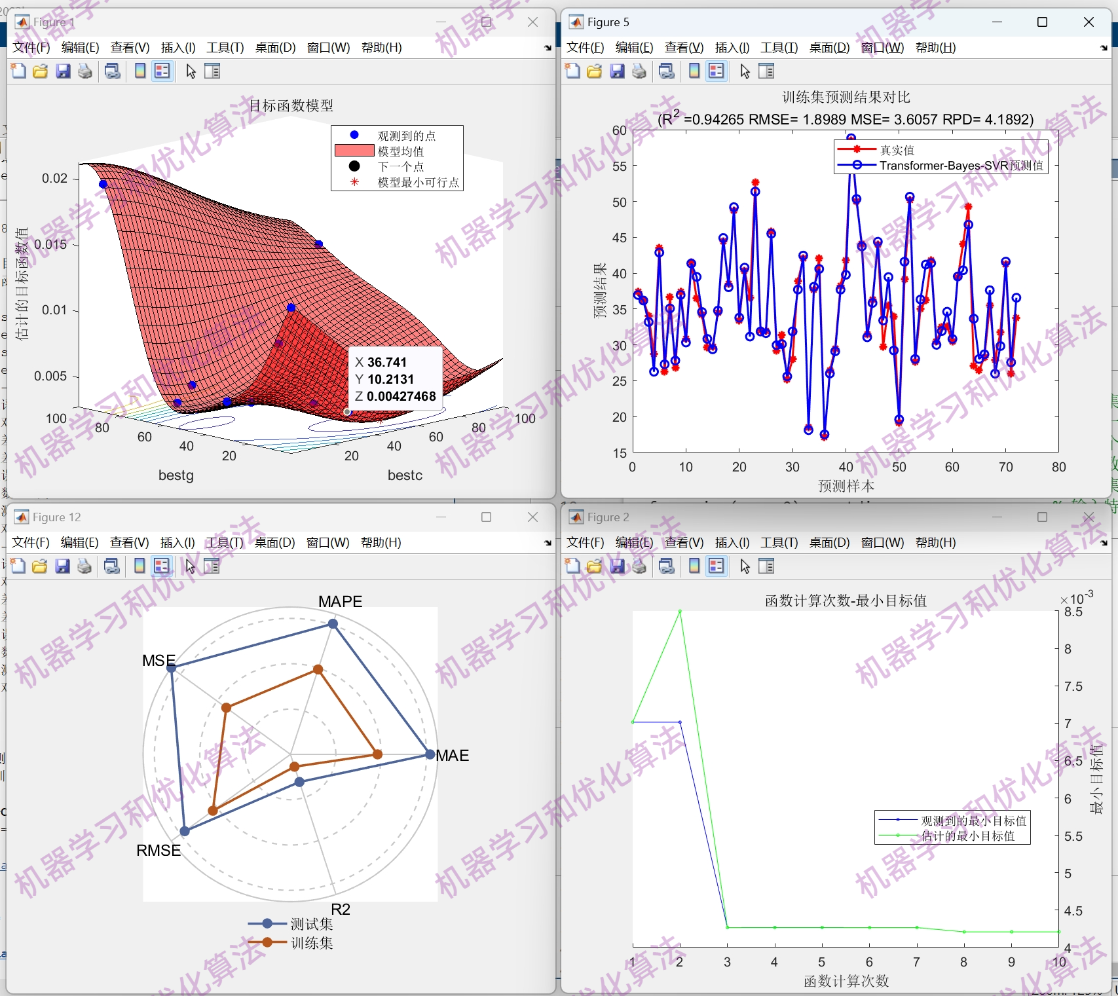Open 帮助(H) menu in Figure 2
This screenshot has height=996, width=1118.
[935, 543]
